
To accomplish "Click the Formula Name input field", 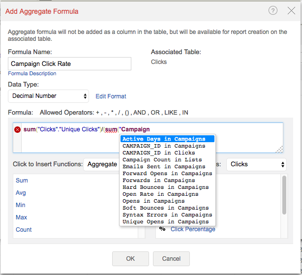I will tap(70, 63).
